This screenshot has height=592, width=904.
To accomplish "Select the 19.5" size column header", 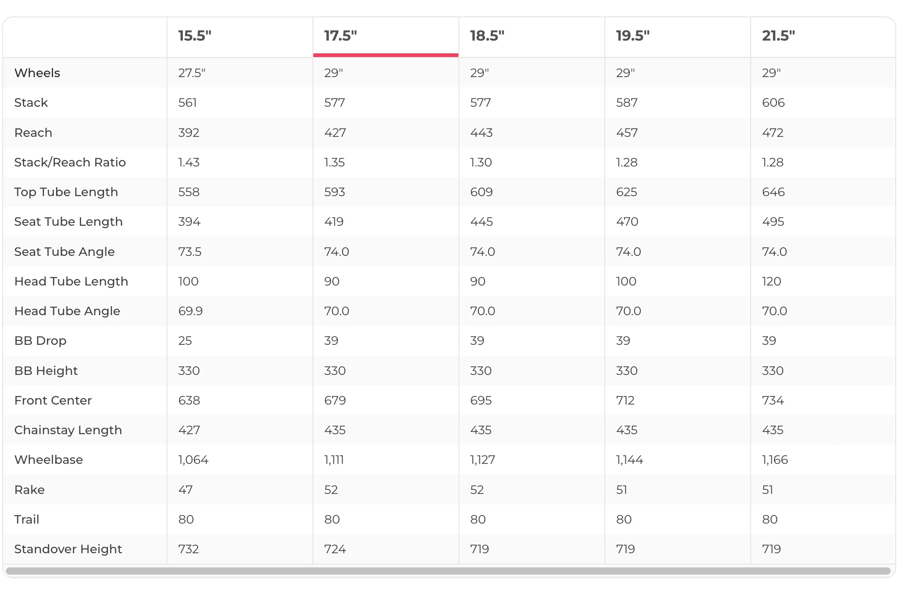I will 633,36.
